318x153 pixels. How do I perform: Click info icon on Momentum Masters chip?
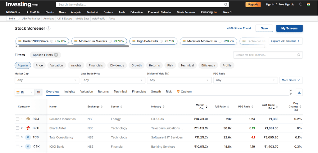(110, 41)
